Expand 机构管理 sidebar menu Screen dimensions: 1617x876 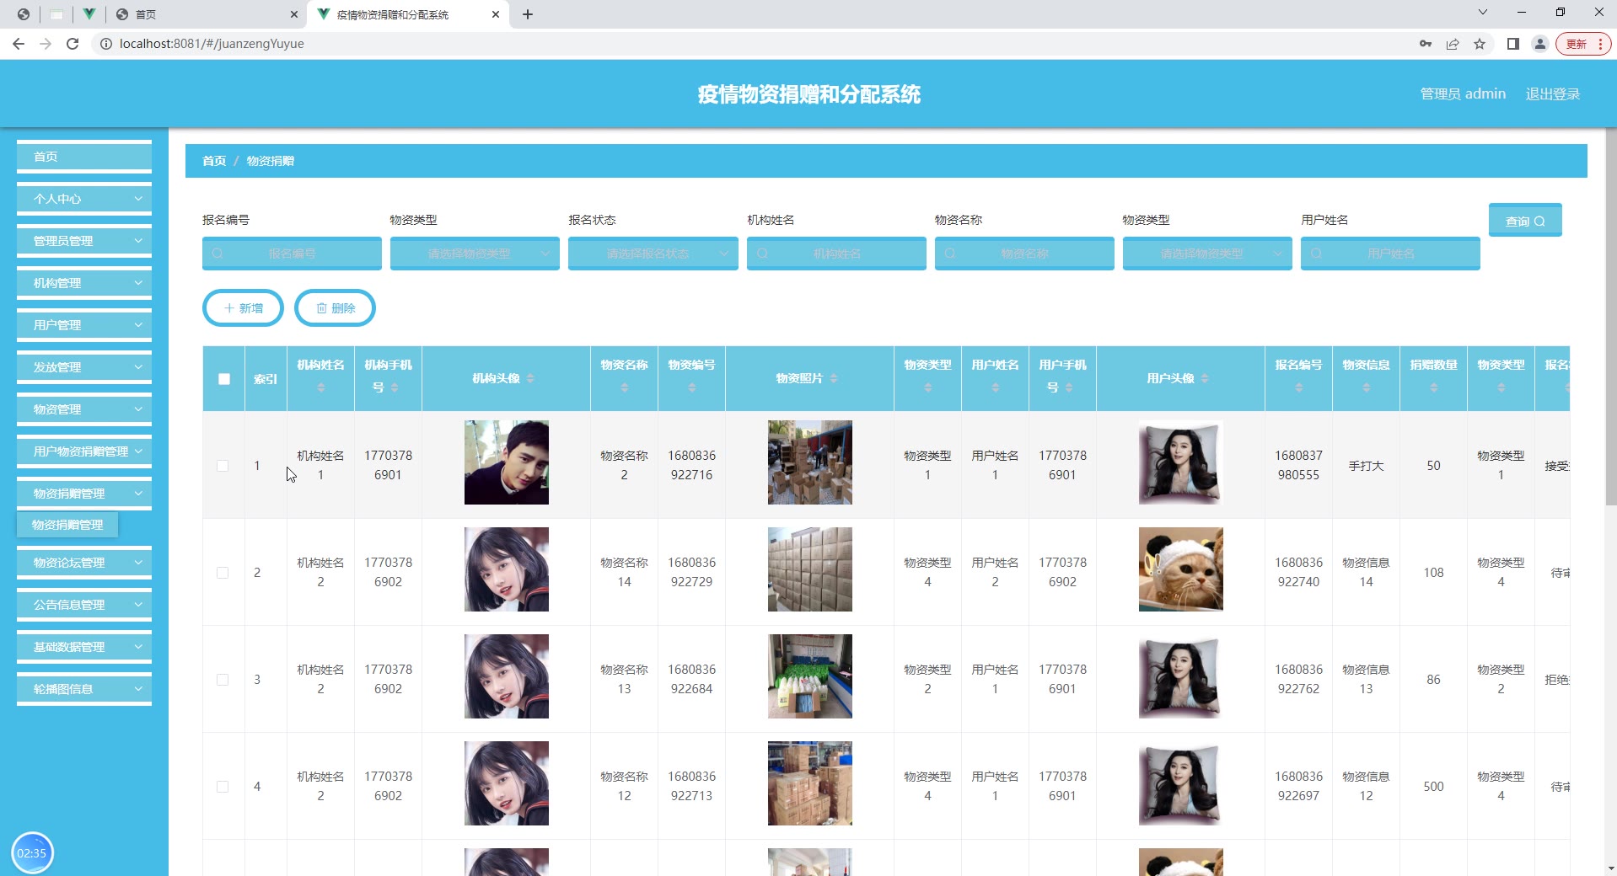pos(84,283)
